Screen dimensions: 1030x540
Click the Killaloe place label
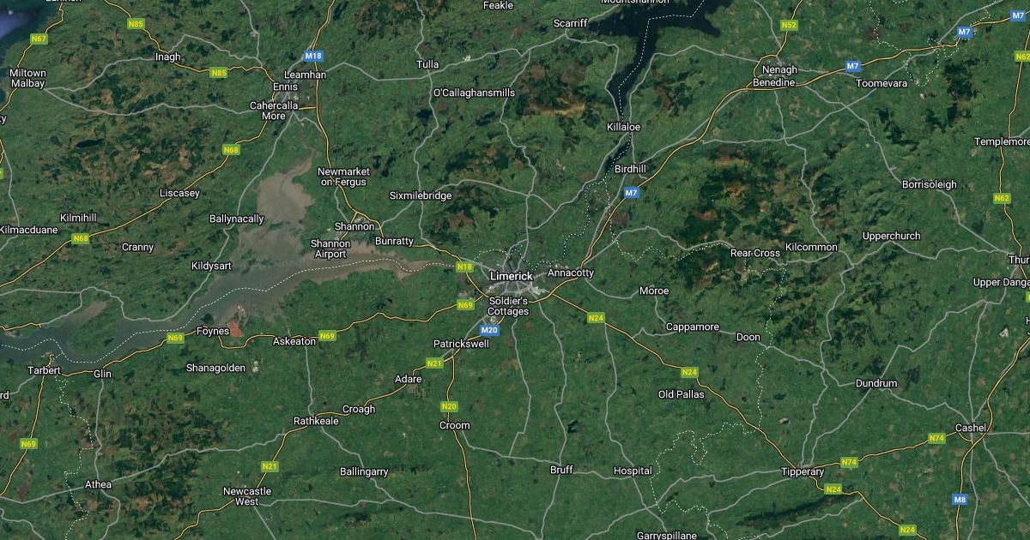(x=624, y=127)
